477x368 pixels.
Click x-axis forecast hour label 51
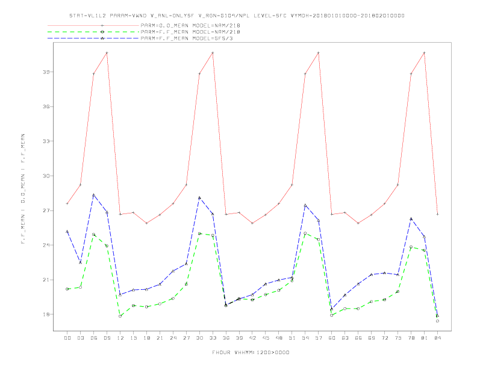292,338
